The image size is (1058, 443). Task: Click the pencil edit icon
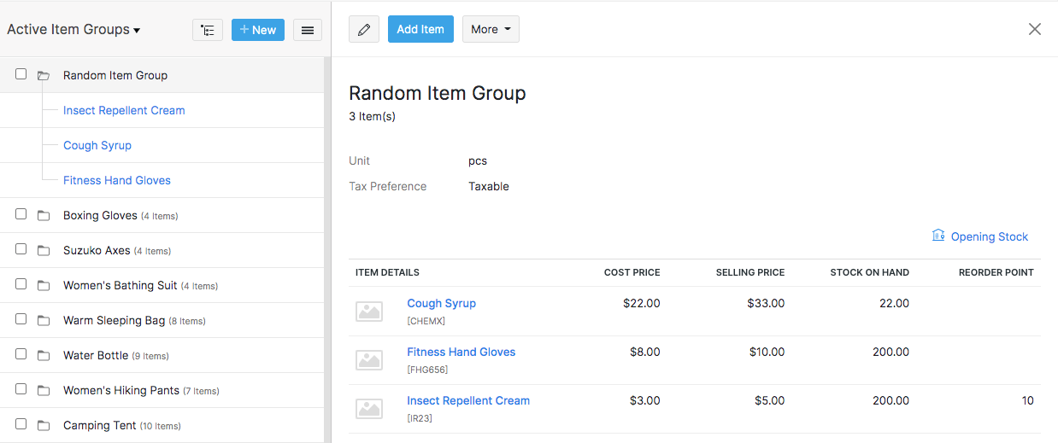pyautogui.click(x=364, y=30)
